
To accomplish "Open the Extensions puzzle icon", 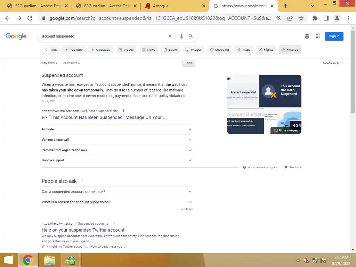I will (315, 18).
